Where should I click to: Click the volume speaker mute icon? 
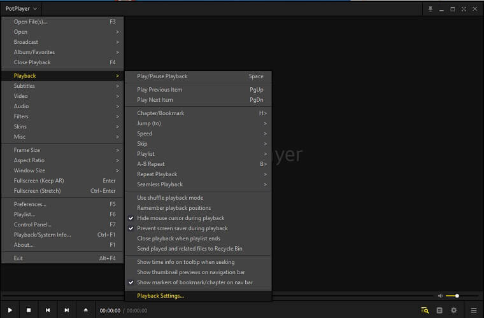[x=441, y=296]
